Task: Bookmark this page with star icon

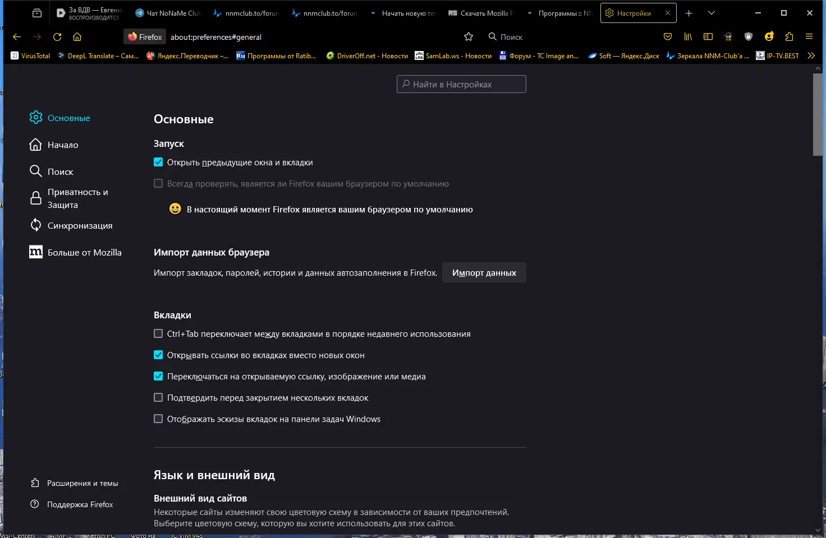Action: click(x=469, y=37)
